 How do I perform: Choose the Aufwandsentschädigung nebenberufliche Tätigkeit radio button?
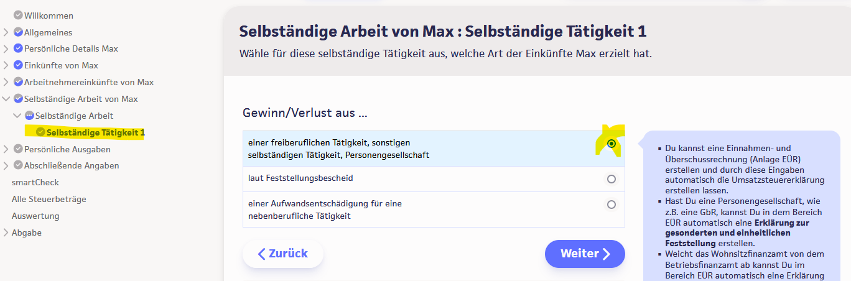[612, 205]
